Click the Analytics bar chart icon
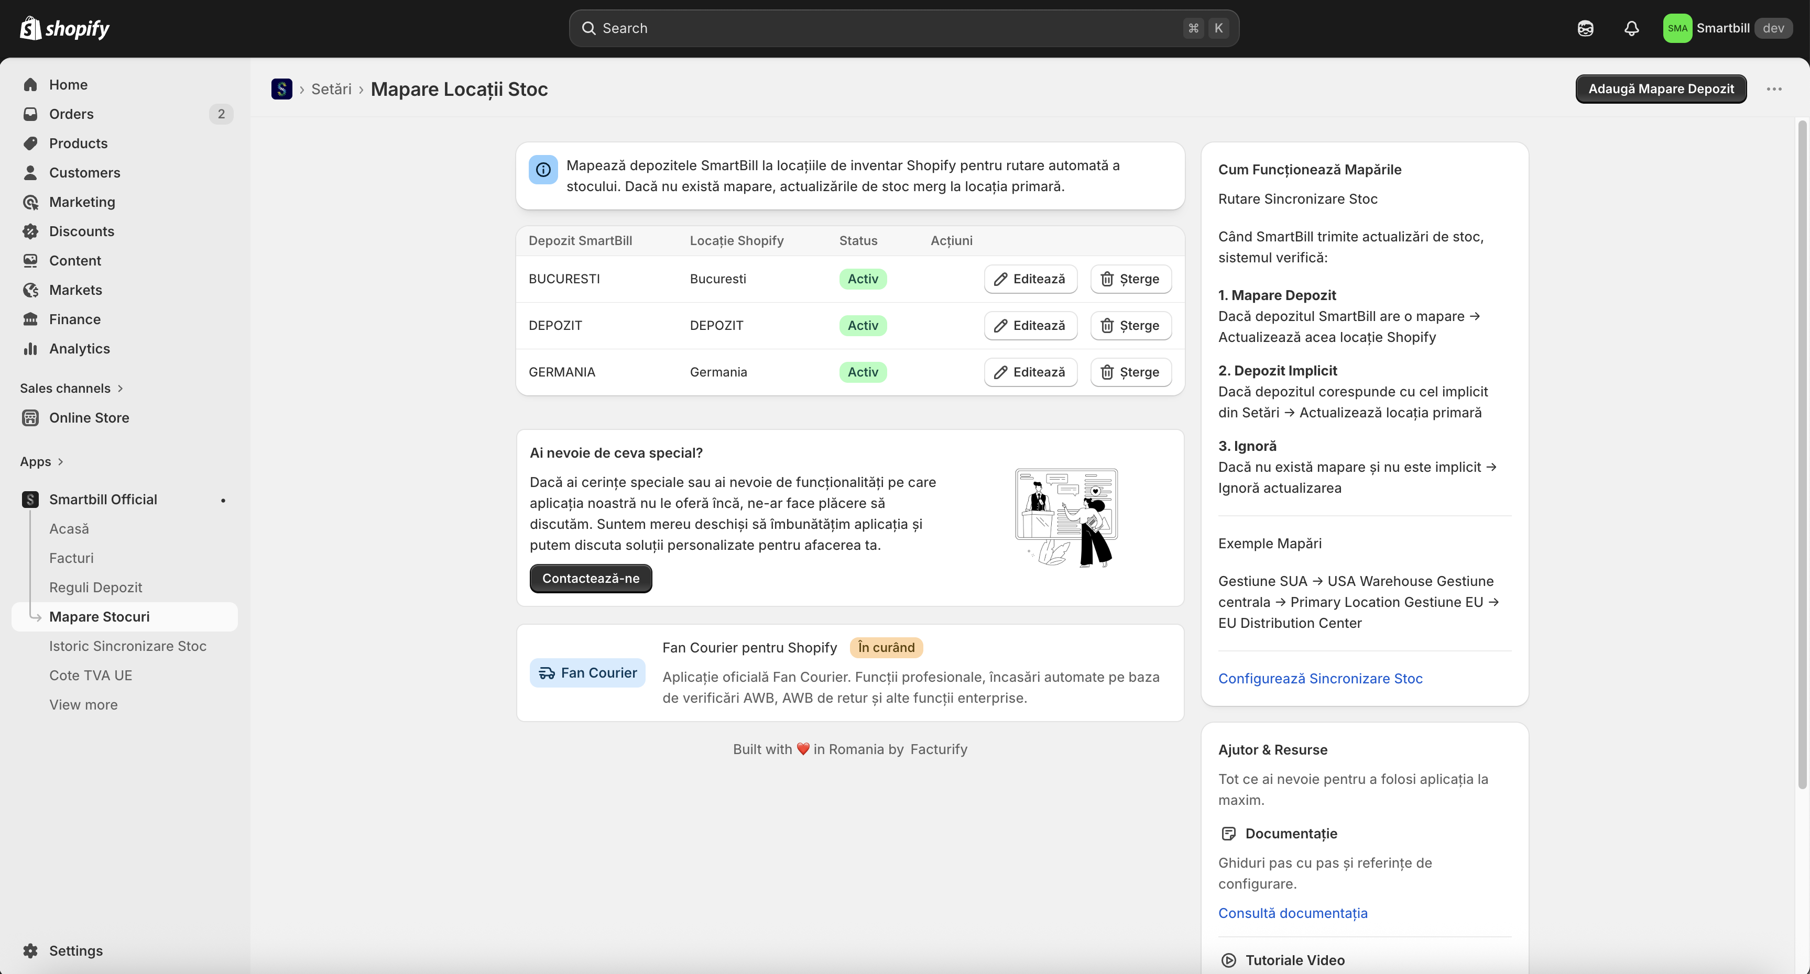 [x=30, y=348]
